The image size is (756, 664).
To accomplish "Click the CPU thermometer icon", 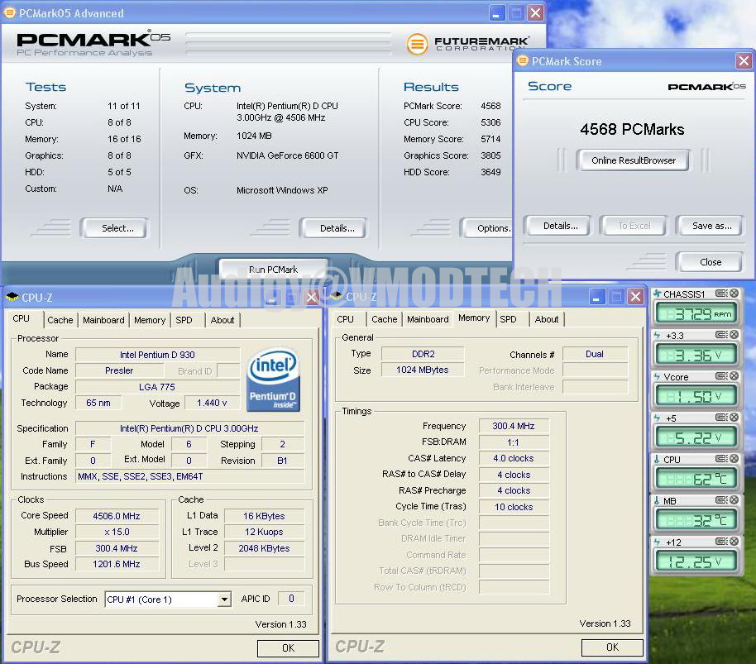I will 657,459.
